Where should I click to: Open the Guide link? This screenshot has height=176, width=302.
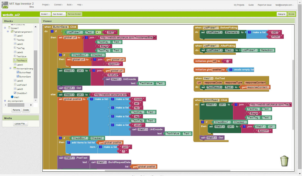pos(251,5)
